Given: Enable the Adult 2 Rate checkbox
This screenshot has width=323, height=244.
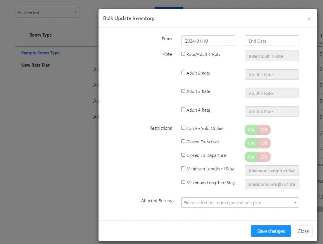Looking at the screenshot, I should tap(183, 73).
